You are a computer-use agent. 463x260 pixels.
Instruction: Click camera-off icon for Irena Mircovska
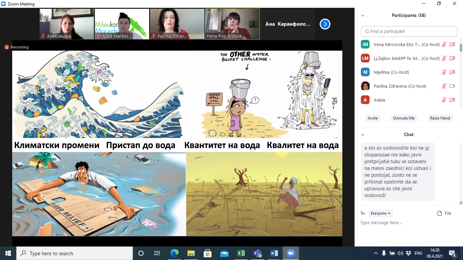point(452,44)
